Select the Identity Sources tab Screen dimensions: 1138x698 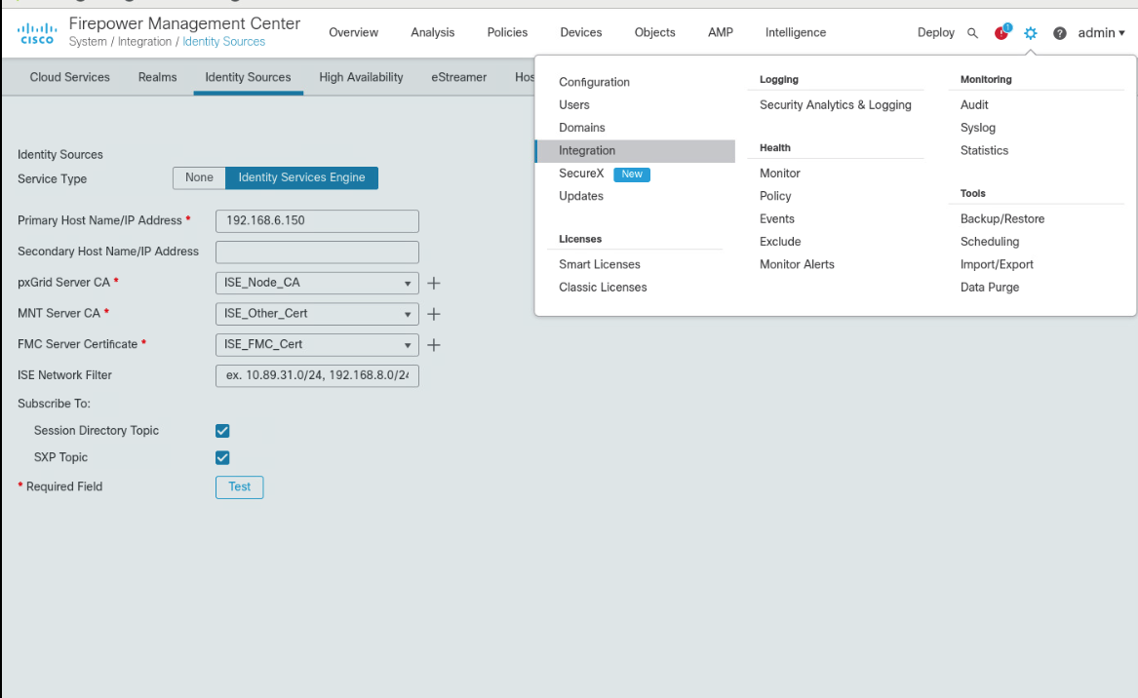(249, 77)
